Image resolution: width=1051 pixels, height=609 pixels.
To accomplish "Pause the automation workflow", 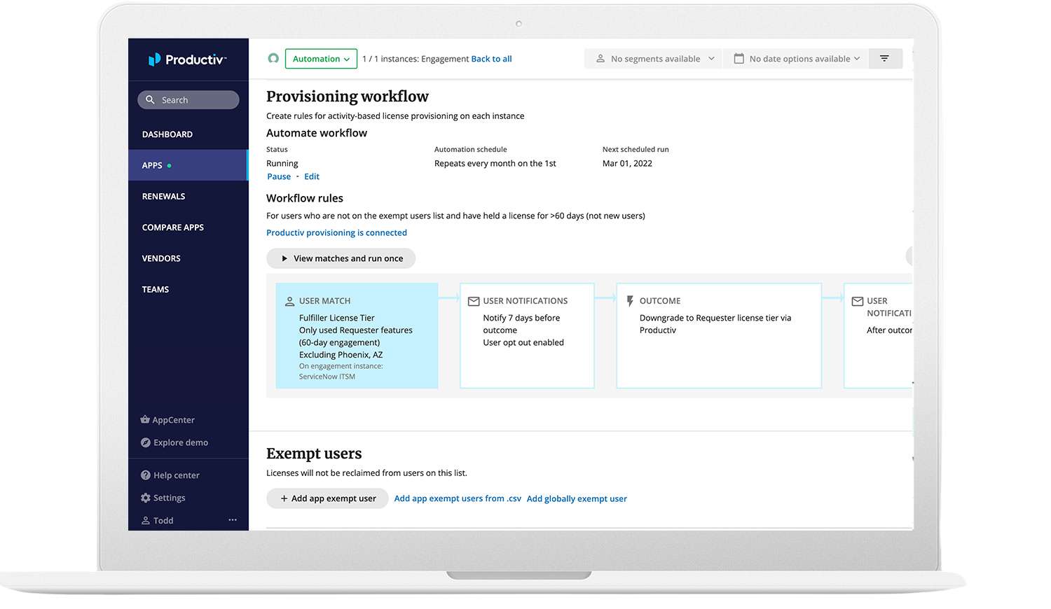I will tap(279, 176).
